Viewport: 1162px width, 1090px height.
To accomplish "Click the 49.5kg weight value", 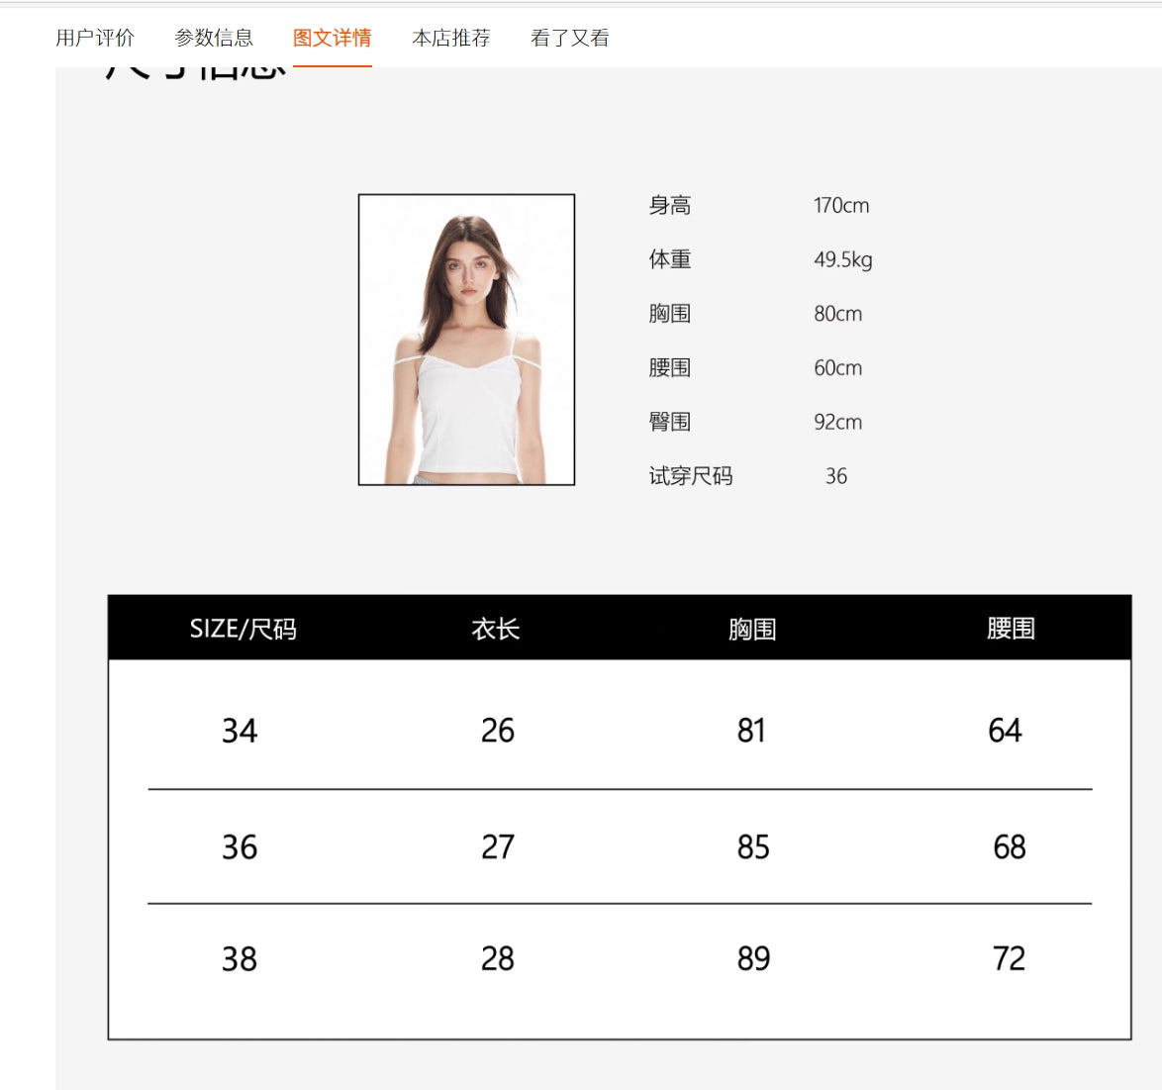I will click(843, 259).
